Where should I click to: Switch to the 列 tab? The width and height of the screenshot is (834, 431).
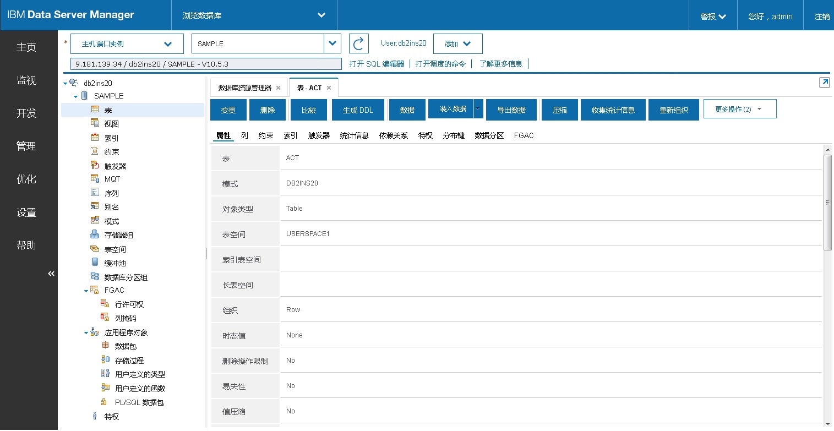(x=244, y=135)
